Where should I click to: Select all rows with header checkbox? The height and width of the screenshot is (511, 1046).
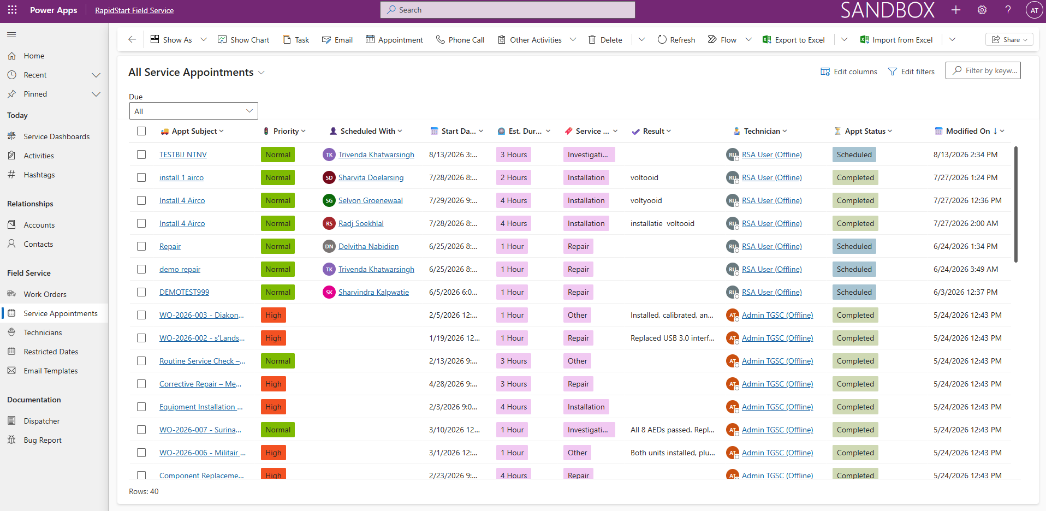(141, 131)
